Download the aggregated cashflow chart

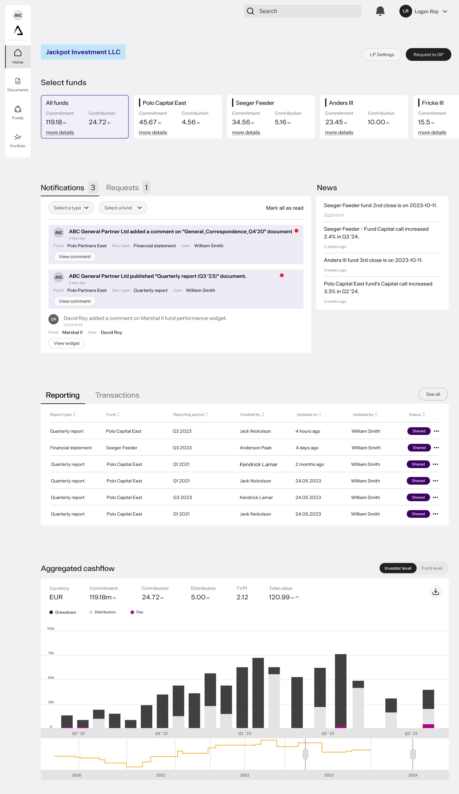click(x=436, y=592)
